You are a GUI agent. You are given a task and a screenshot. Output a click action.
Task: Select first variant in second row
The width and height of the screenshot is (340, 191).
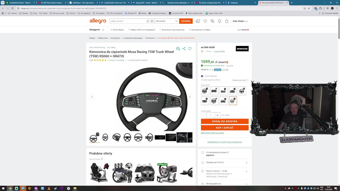click(x=205, y=101)
